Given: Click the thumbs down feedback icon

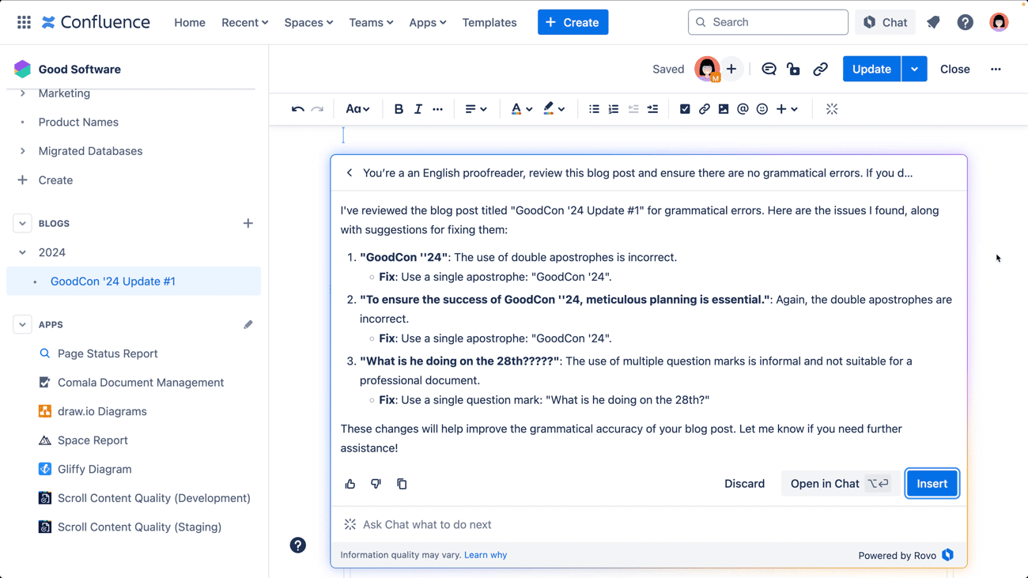Looking at the screenshot, I should [376, 484].
